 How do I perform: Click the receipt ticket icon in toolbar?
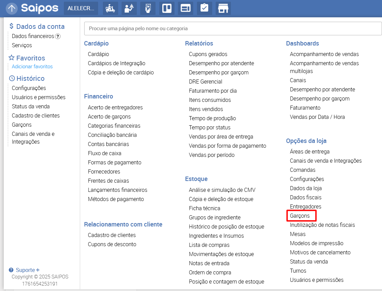[x=148, y=8]
